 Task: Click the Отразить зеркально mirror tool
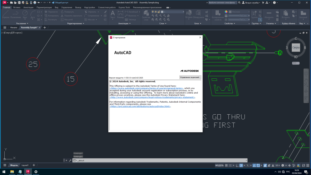point(71,16)
